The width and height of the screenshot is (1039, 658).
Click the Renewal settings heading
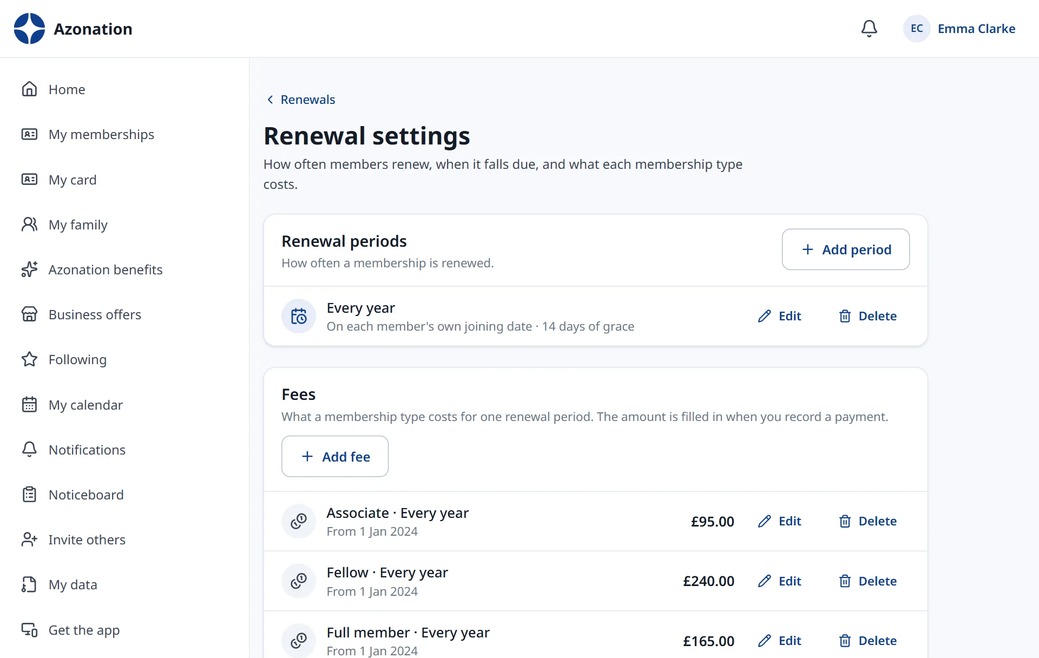(x=367, y=136)
